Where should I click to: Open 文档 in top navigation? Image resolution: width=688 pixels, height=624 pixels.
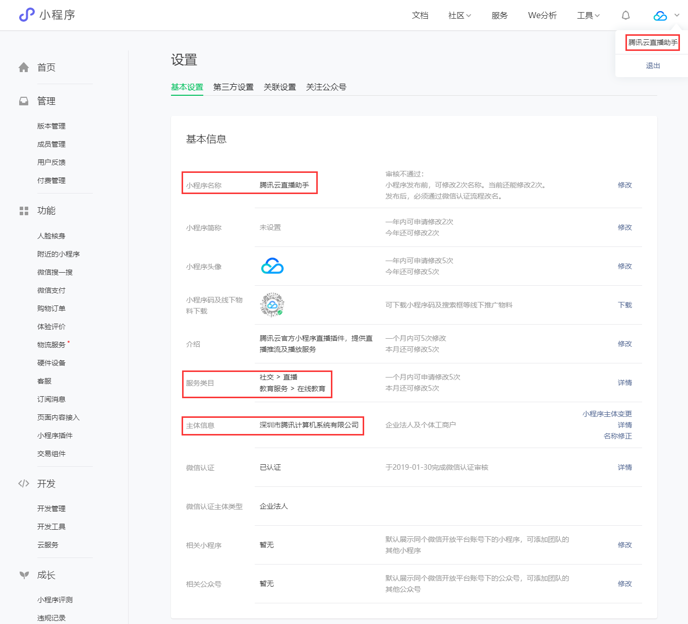420,16
